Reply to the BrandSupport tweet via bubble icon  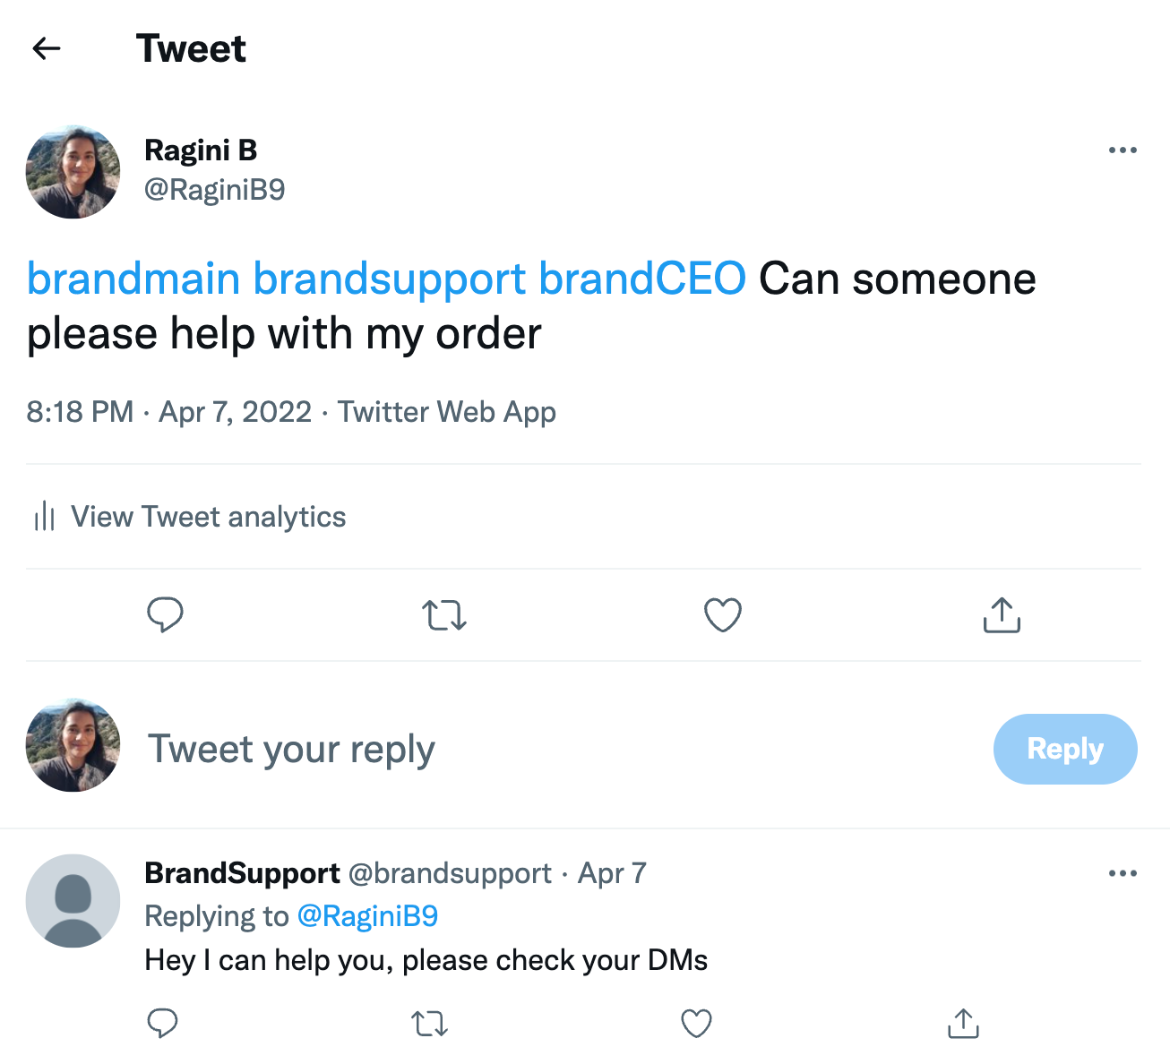click(x=162, y=1023)
